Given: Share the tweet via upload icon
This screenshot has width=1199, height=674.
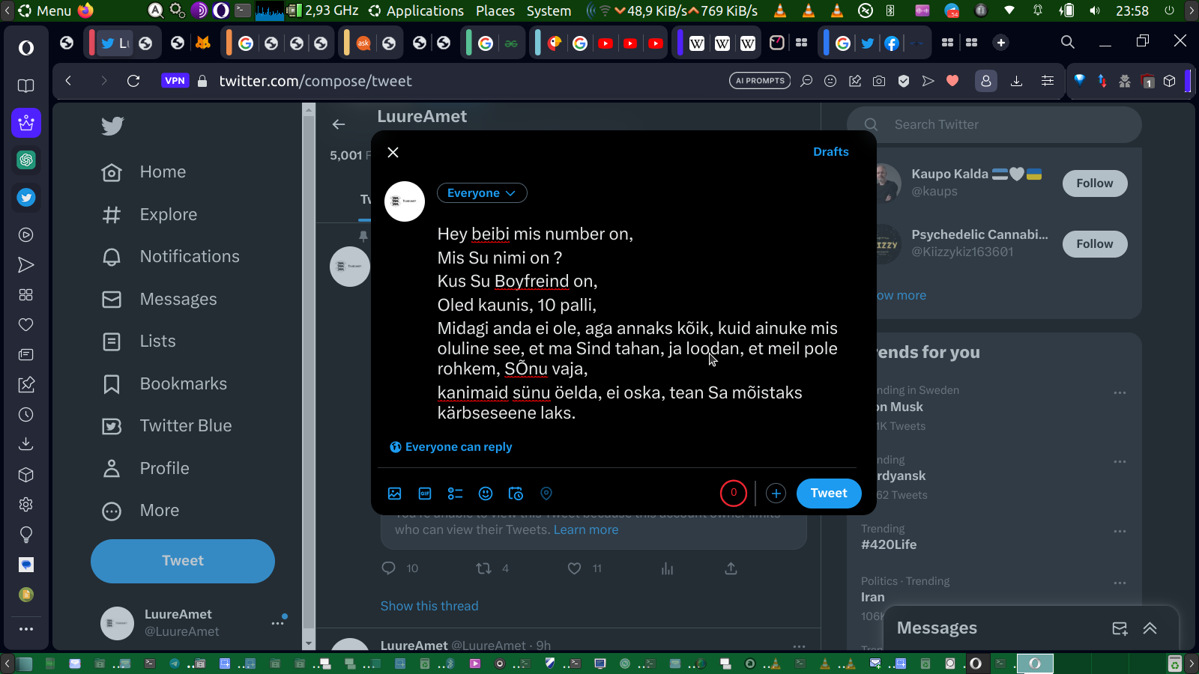Looking at the screenshot, I should tap(731, 568).
